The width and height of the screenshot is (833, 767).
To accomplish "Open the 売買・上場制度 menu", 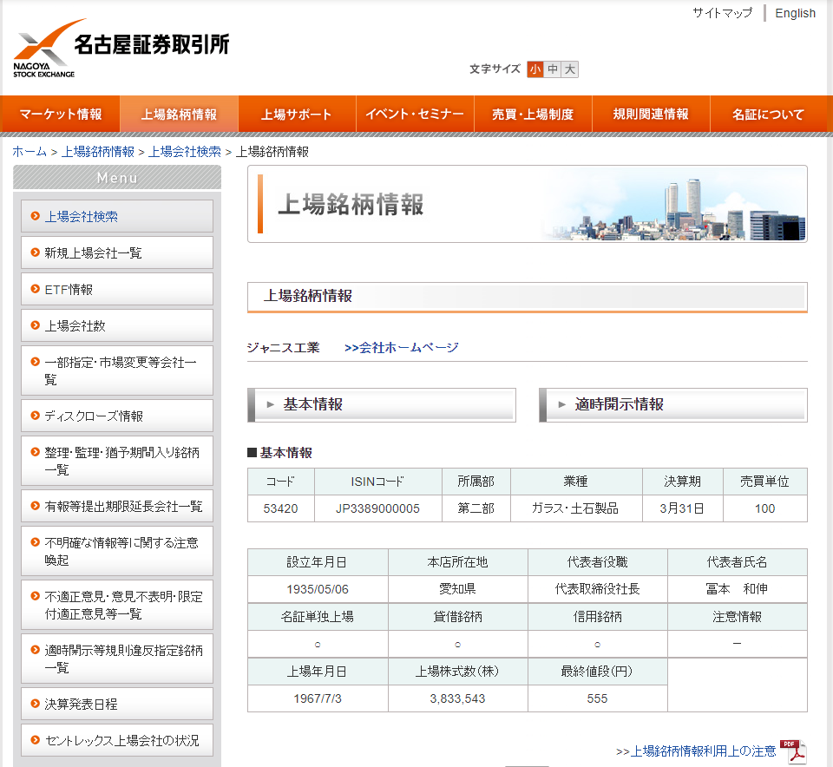I will [532, 114].
